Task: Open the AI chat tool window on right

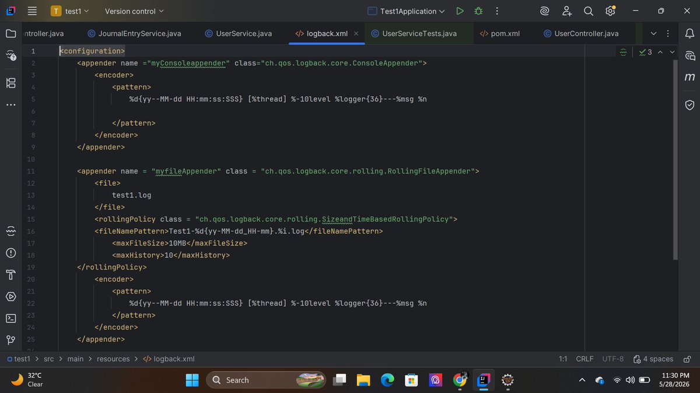Action: click(x=689, y=55)
